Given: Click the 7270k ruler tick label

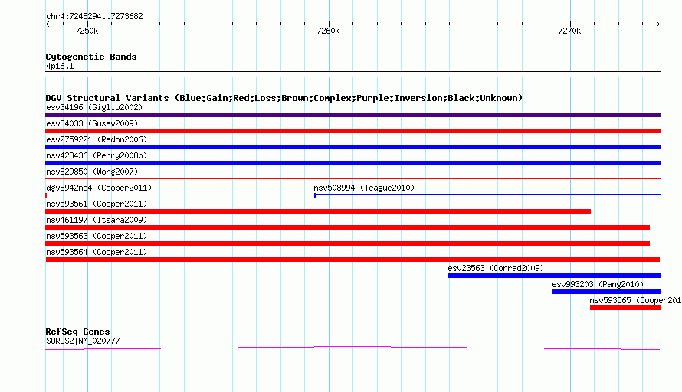Looking at the screenshot, I should [569, 31].
